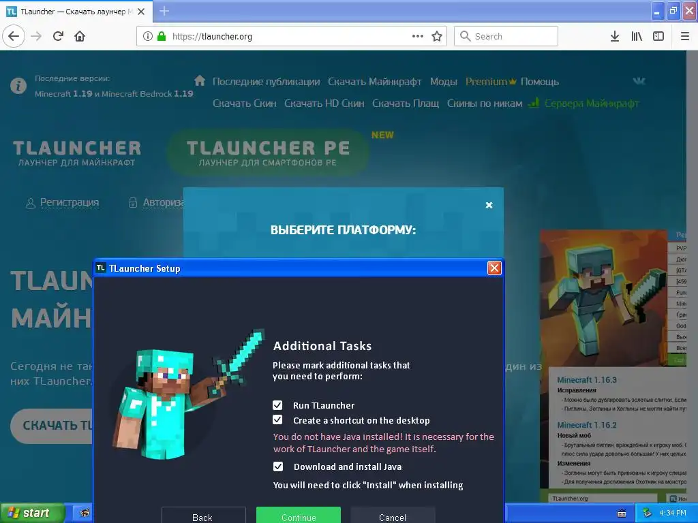Open the Minecraft 1.16.2 news link

pyautogui.click(x=587, y=425)
